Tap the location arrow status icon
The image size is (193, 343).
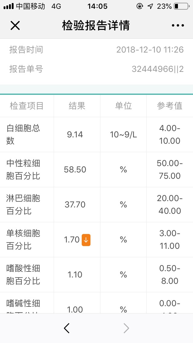(x=150, y=6)
